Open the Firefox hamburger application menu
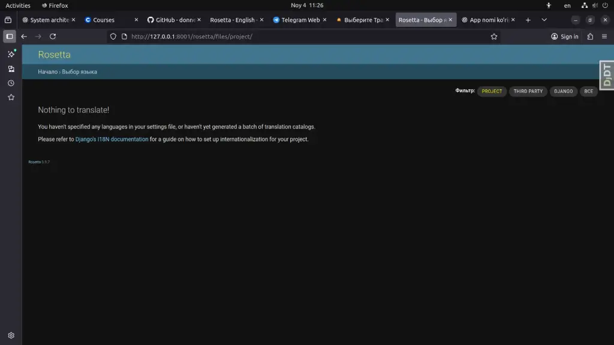 [604, 37]
